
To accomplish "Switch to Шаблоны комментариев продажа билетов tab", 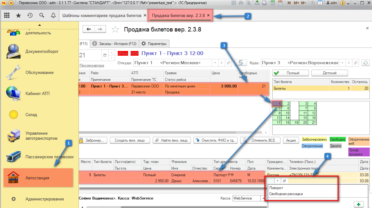I will (x=102, y=15).
